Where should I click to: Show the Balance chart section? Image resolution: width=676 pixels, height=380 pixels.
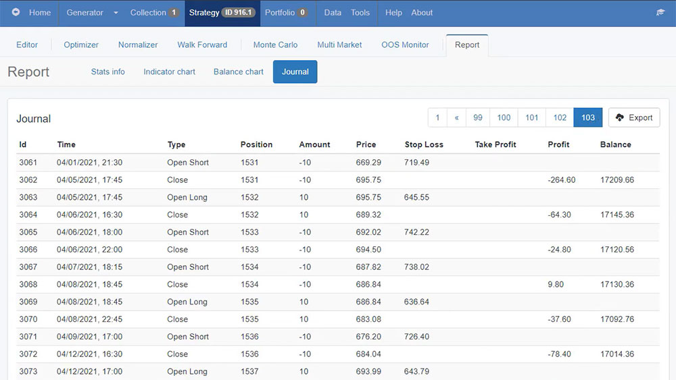pyautogui.click(x=239, y=72)
